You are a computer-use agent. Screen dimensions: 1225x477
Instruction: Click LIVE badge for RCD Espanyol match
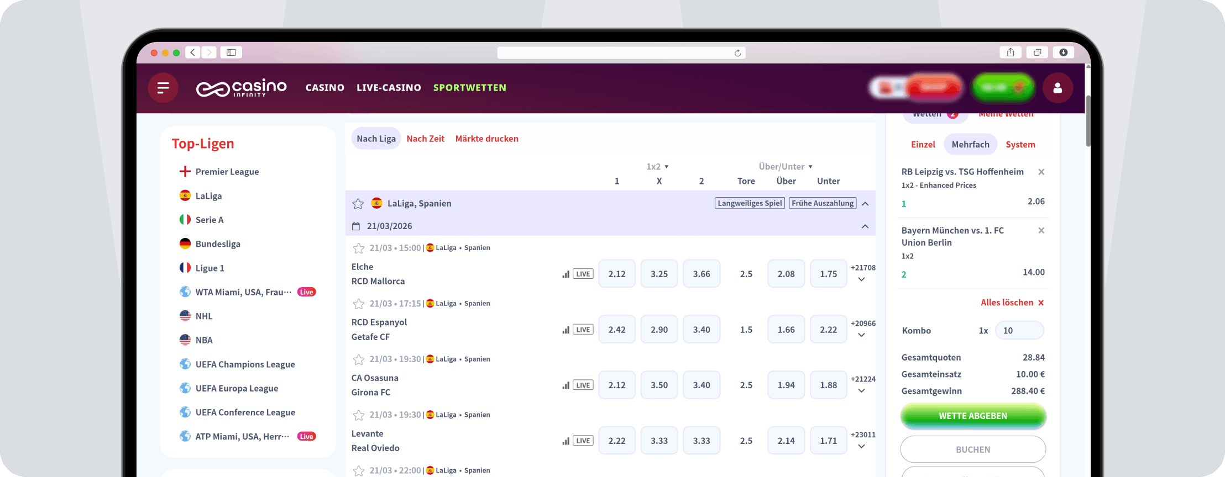point(583,330)
